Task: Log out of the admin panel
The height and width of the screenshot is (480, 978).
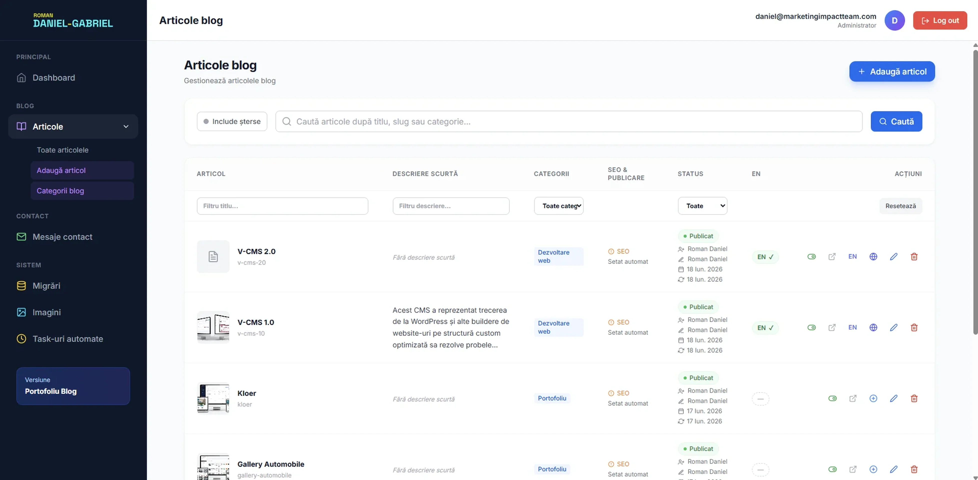Action: pos(940,20)
